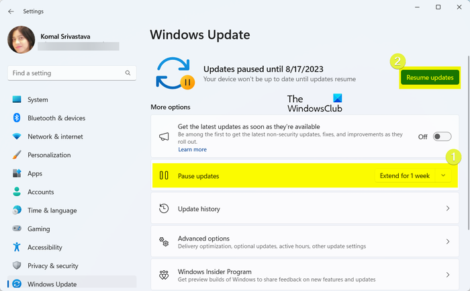
Task: Click the vertical scrollbar on the right
Action: point(468,142)
